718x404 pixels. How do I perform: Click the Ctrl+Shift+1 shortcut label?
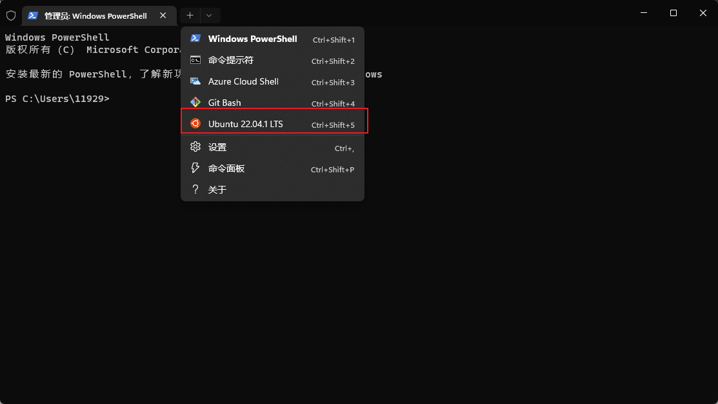pyautogui.click(x=334, y=40)
